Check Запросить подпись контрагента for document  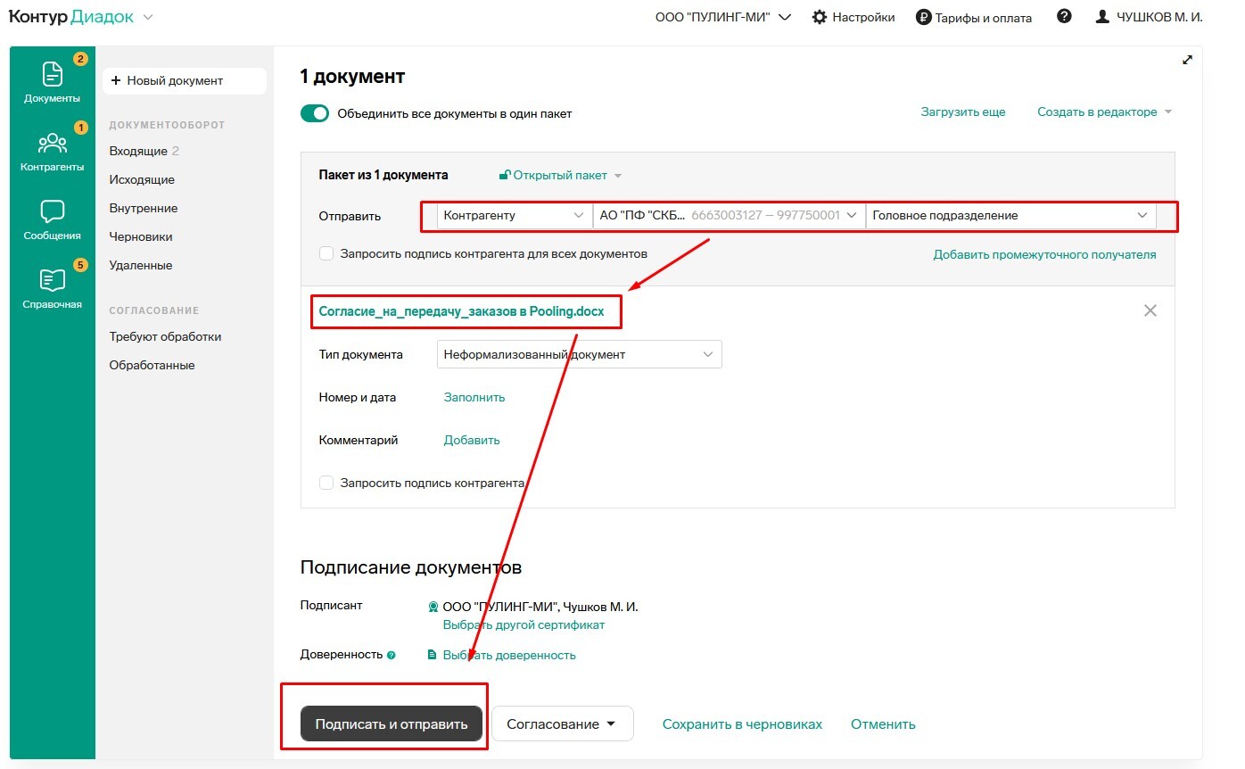pyautogui.click(x=326, y=483)
